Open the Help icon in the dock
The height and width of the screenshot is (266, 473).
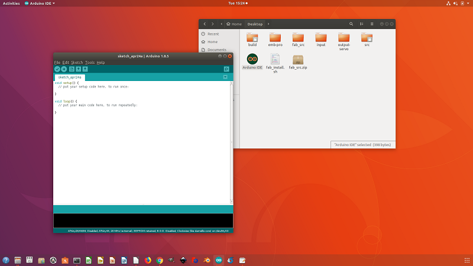pos(6,260)
